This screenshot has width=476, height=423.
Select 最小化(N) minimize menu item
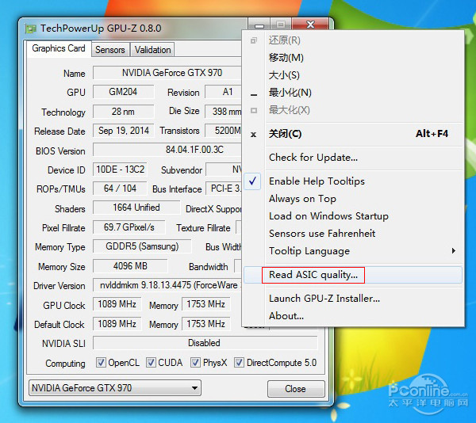click(353, 93)
